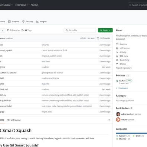147x147 pixels.
Task: Open the Projects tab
Action: [x=14, y=22]
